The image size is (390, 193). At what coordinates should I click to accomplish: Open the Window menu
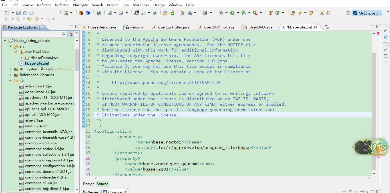[x=175, y=5]
